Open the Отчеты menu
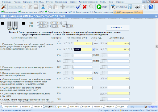 49,2
